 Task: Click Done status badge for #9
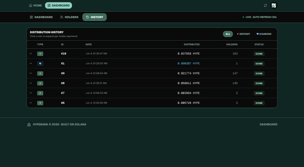pyautogui.click(x=259, y=73)
